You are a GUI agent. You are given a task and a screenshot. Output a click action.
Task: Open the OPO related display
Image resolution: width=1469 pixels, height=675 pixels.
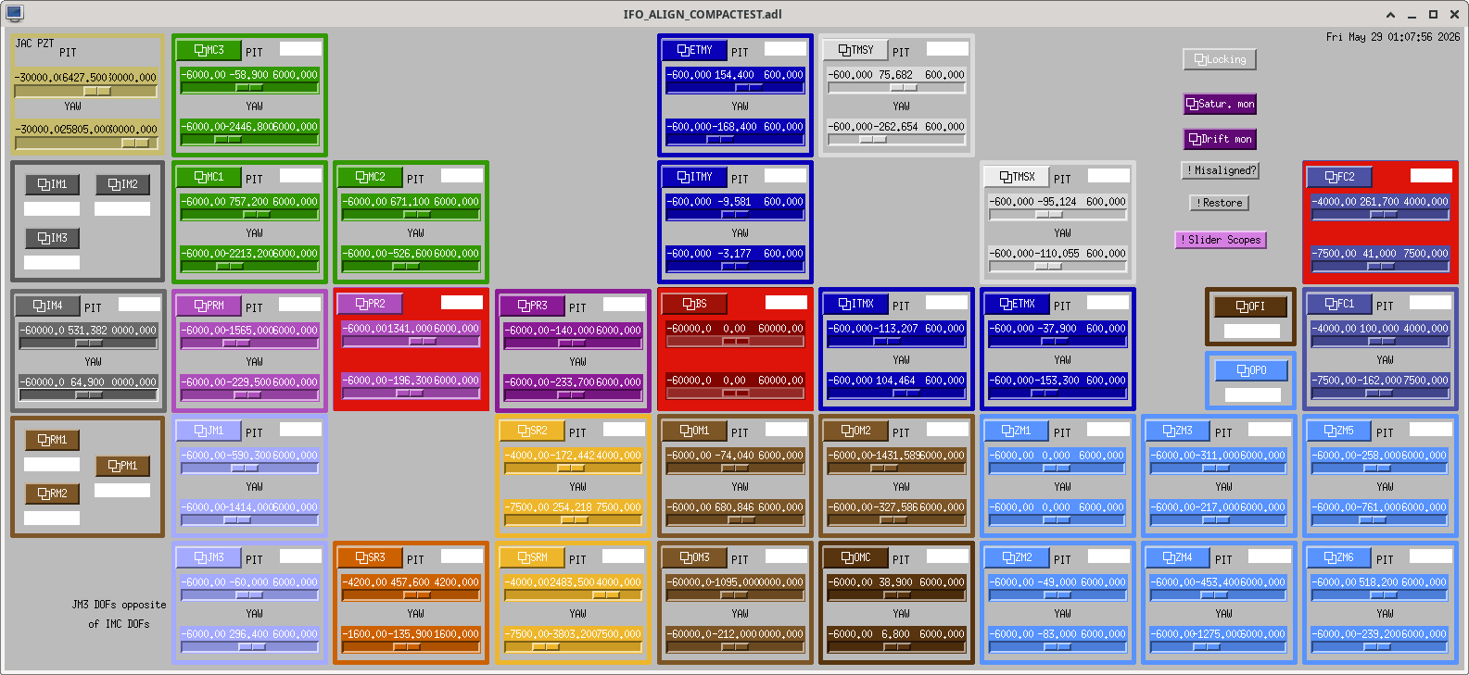pyautogui.click(x=1251, y=370)
